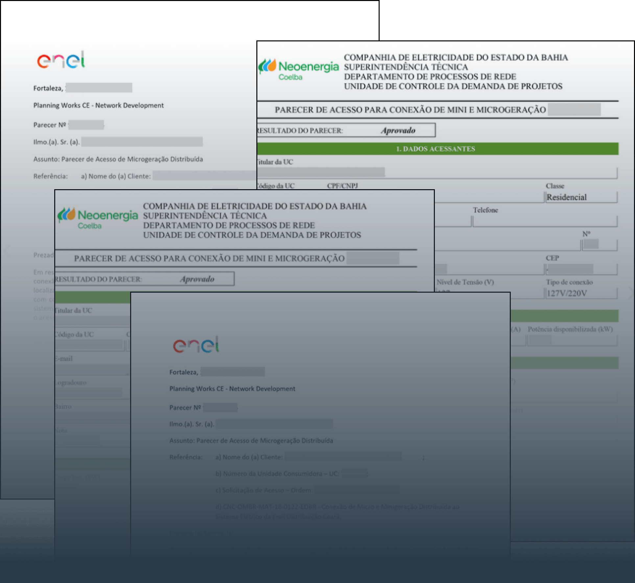This screenshot has width=635, height=583.
Task: Click 'Fortaleza,' in top-left Enel document
Action: tap(48, 88)
